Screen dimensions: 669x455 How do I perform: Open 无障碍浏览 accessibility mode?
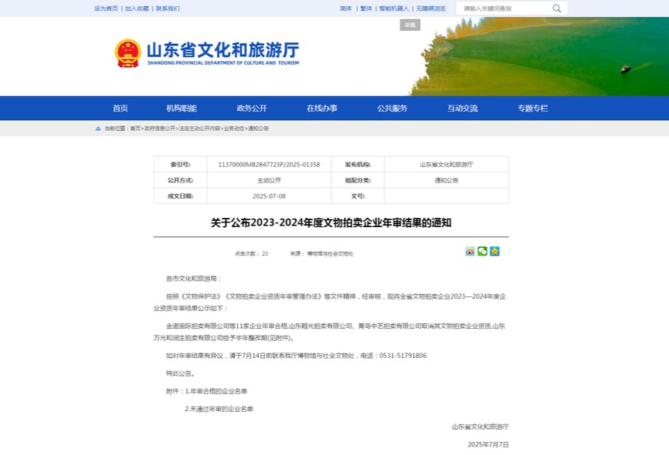(x=431, y=8)
